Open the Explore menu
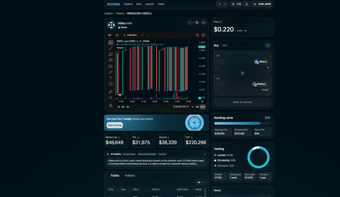Viewport: 340px width, 197px height. [128, 4]
